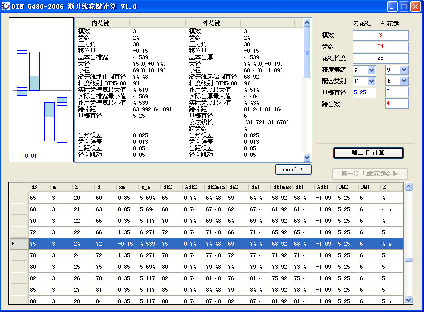Click the da1 value 84.4 cell
The image size is (424, 312).
pyautogui.click(x=260, y=290)
